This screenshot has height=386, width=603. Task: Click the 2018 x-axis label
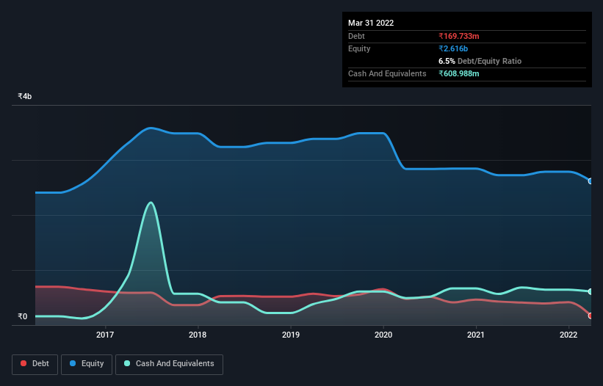point(198,335)
